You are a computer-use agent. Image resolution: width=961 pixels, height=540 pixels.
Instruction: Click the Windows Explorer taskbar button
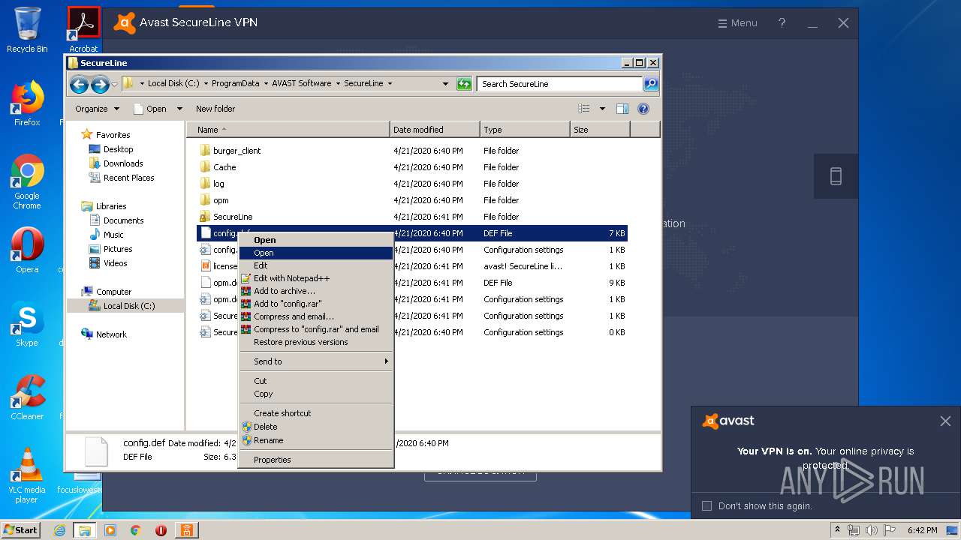84,530
